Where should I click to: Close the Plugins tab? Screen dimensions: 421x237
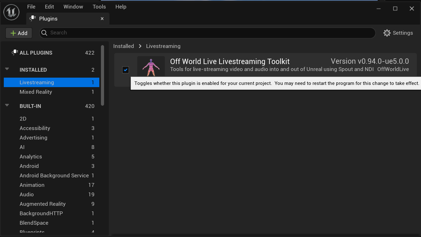pyautogui.click(x=102, y=19)
